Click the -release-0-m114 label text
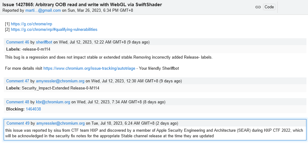This screenshot has height=145, width=308. [x=36, y=49]
